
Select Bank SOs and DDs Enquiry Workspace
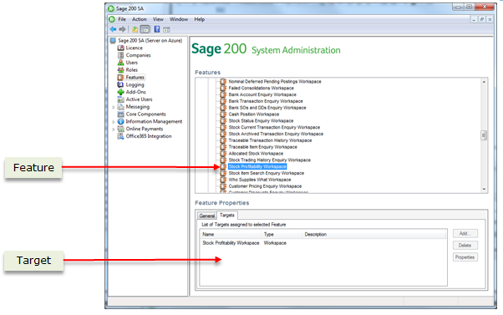point(267,108)
